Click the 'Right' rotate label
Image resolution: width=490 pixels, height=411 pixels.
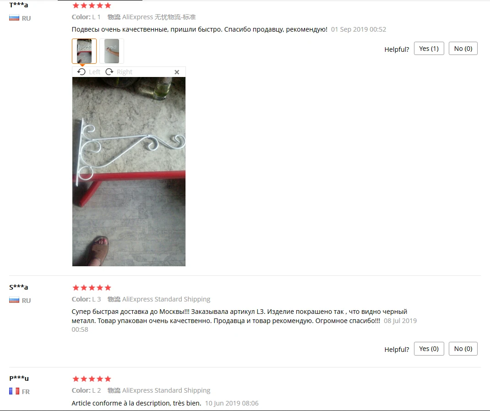pyautogui.click(x=125, y=72)
